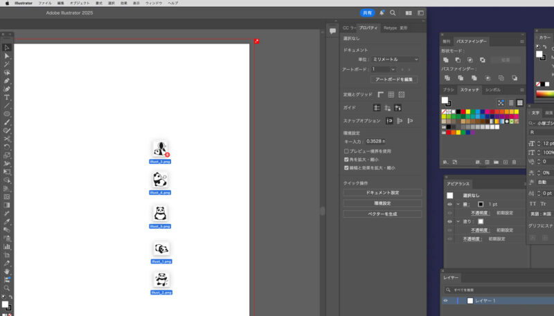Click the ドキュメント設定 button
Viewport: 554px width, 316px height.
382,193
